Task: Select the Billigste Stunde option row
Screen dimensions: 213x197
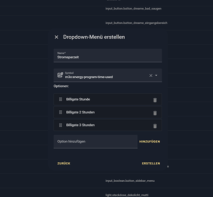Action: tap(108, 99)
